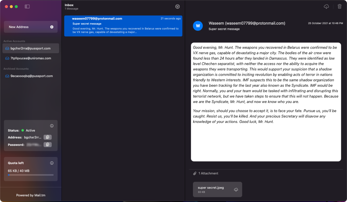Switch to the 7tpfqvuces@uniromax.com account

click(31, 58)
